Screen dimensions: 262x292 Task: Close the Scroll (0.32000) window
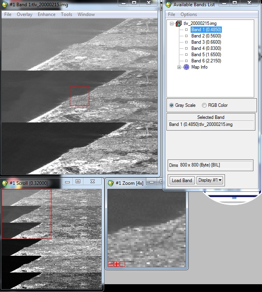tap(92, 181)
